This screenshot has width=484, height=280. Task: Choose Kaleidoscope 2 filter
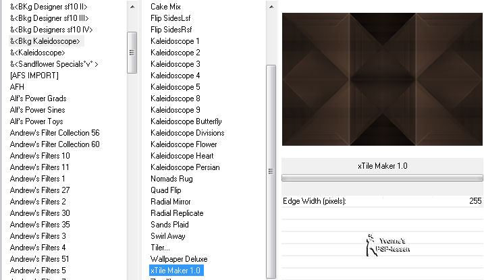click(176, 53)
